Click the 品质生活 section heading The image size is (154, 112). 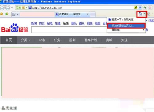click(x=9, y=108)
